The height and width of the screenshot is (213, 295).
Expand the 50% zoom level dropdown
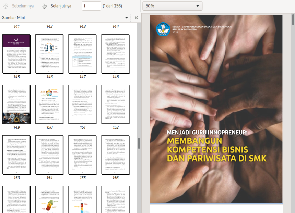tap(172, 6)
